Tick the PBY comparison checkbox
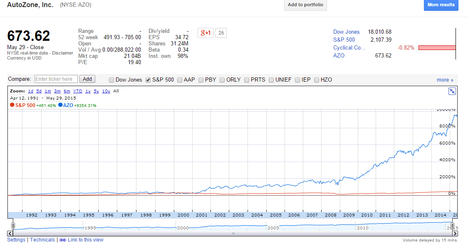Screen dimensions: 468x249 [x=201, y=80]
